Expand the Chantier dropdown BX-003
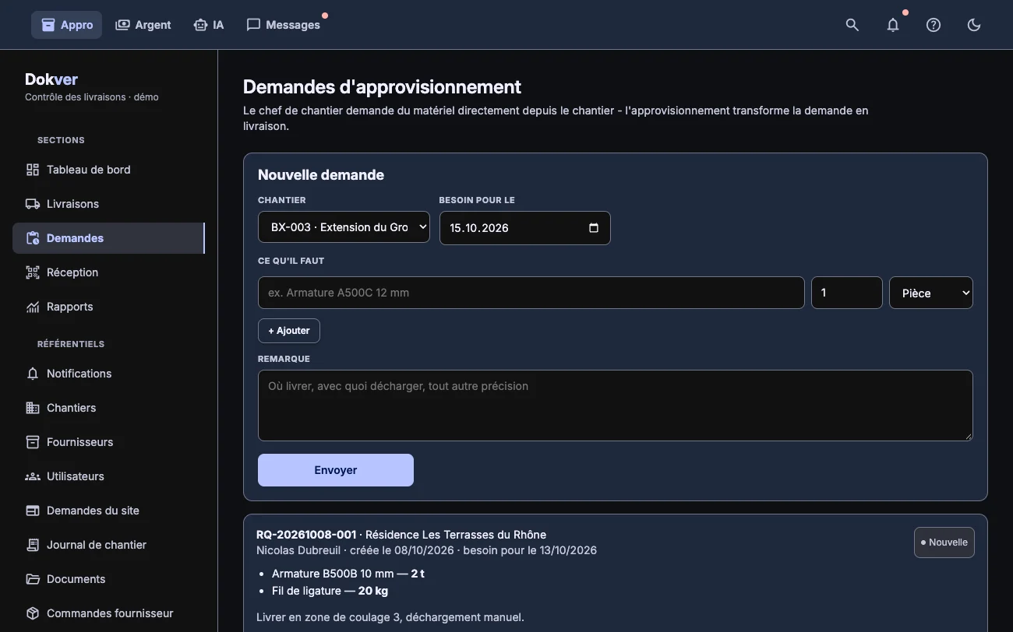 tap(344, 227)
